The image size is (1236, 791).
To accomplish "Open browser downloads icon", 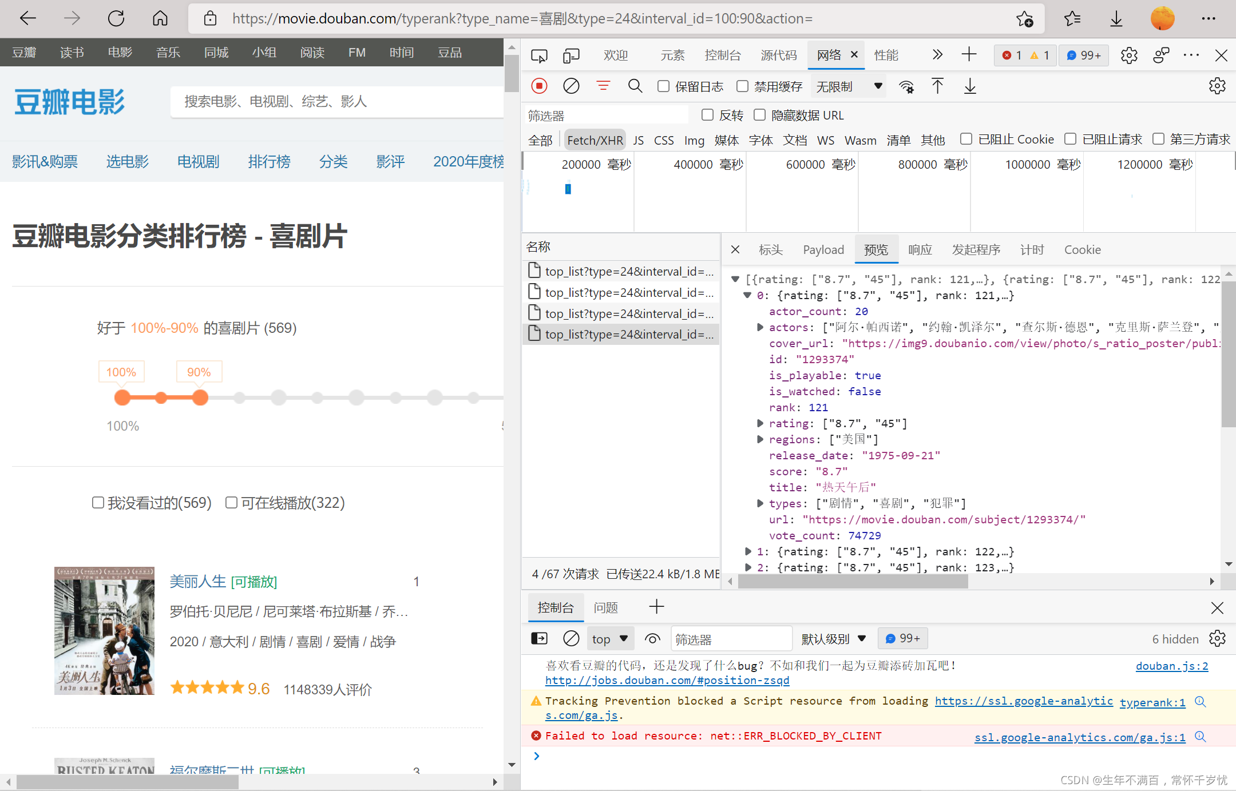I will pyautogui.click(x=1116, y=19).
